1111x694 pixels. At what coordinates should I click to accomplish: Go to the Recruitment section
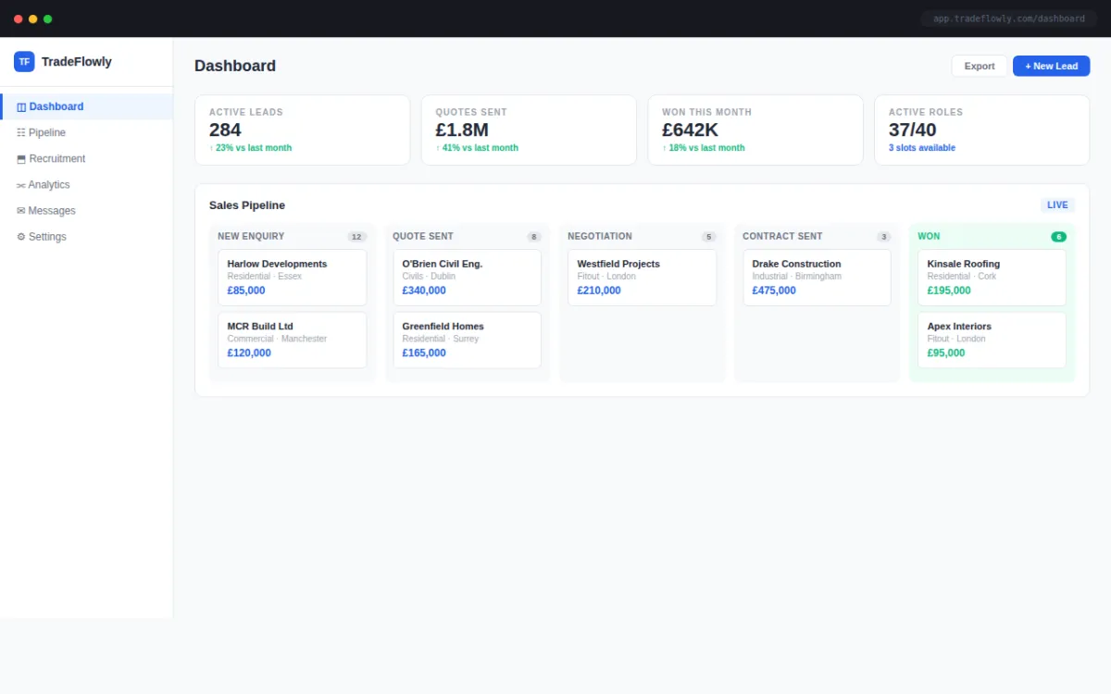click(57, 159)
